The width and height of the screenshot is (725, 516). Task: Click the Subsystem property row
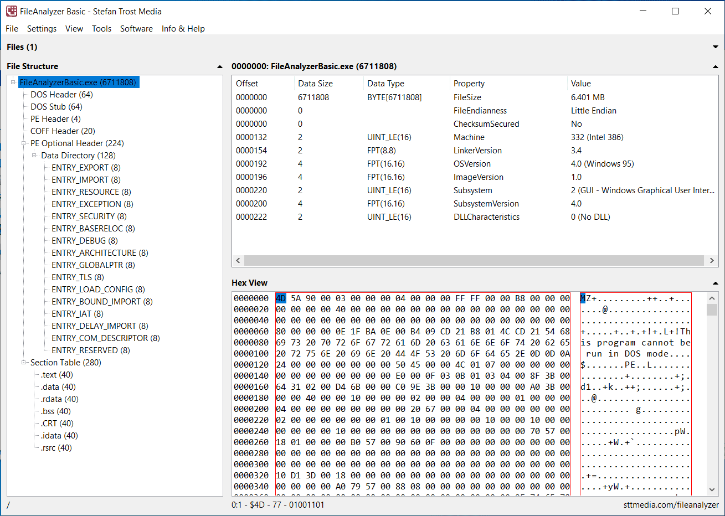[x=475, y=190]
